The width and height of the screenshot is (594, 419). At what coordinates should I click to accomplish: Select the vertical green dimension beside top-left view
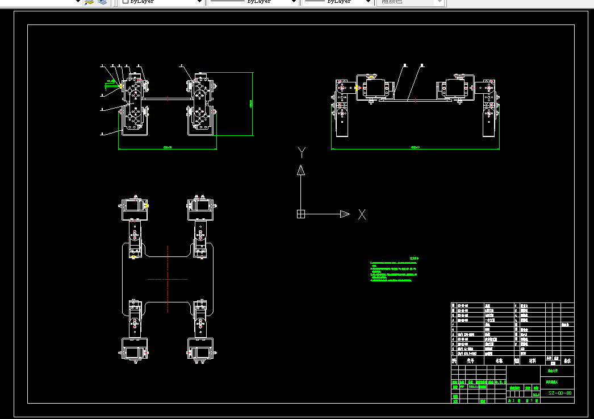click(x=252, y=103)
